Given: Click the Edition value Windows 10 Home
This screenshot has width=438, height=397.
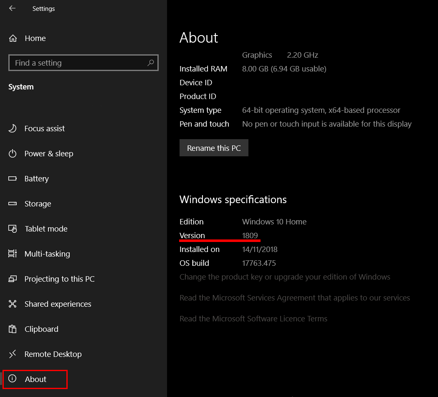Looking at the screenshot, I should click(x=274, y=222).
